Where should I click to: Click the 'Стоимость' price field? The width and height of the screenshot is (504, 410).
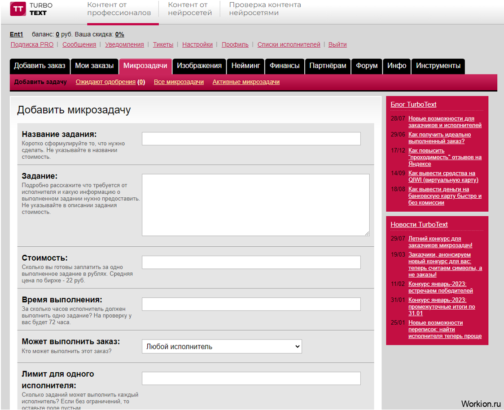coord(251,262)
